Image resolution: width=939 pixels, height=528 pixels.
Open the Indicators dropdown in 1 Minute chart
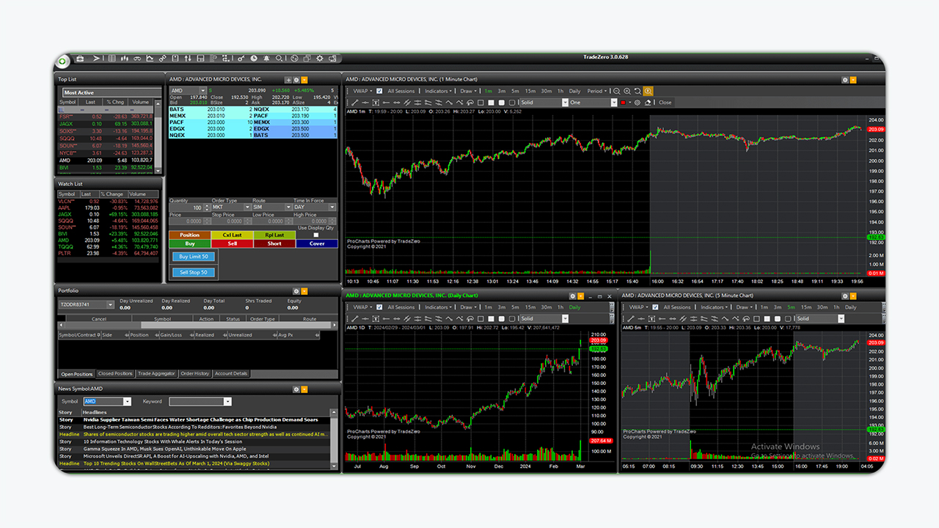[438, 91]
